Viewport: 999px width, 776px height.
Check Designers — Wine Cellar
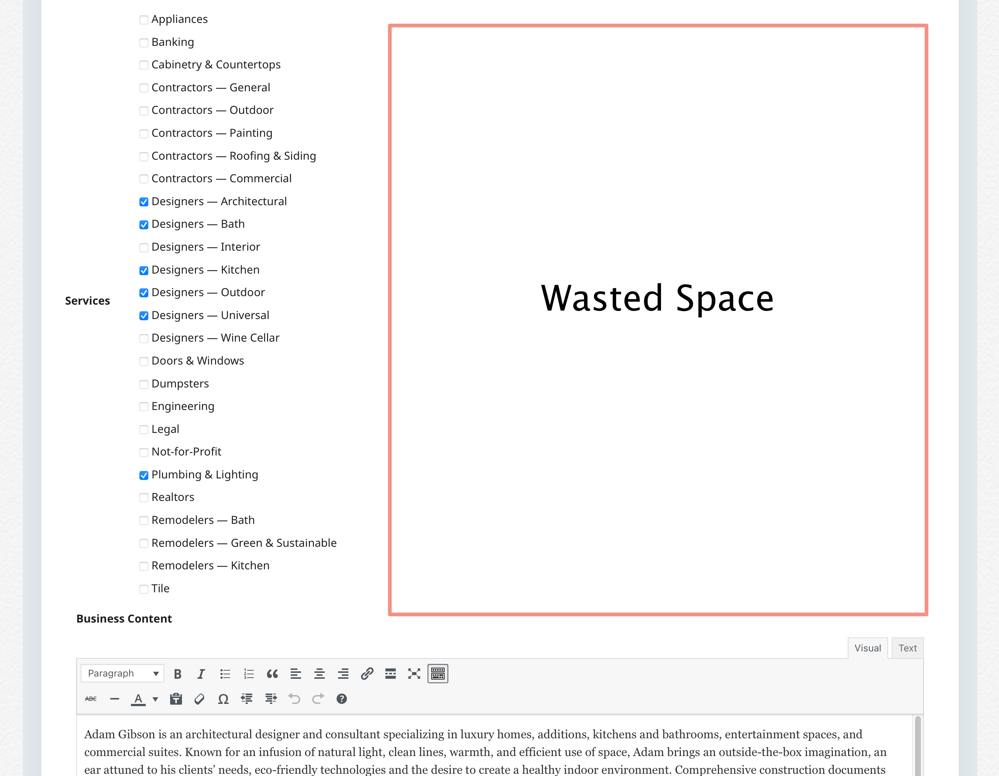[144, 338]
